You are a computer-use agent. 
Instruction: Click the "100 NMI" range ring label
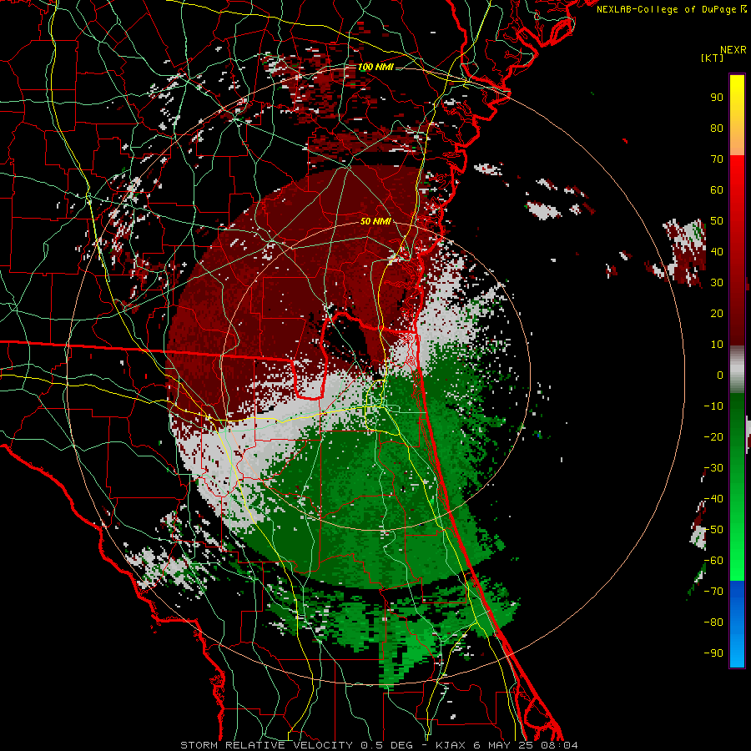click(375, 67)
